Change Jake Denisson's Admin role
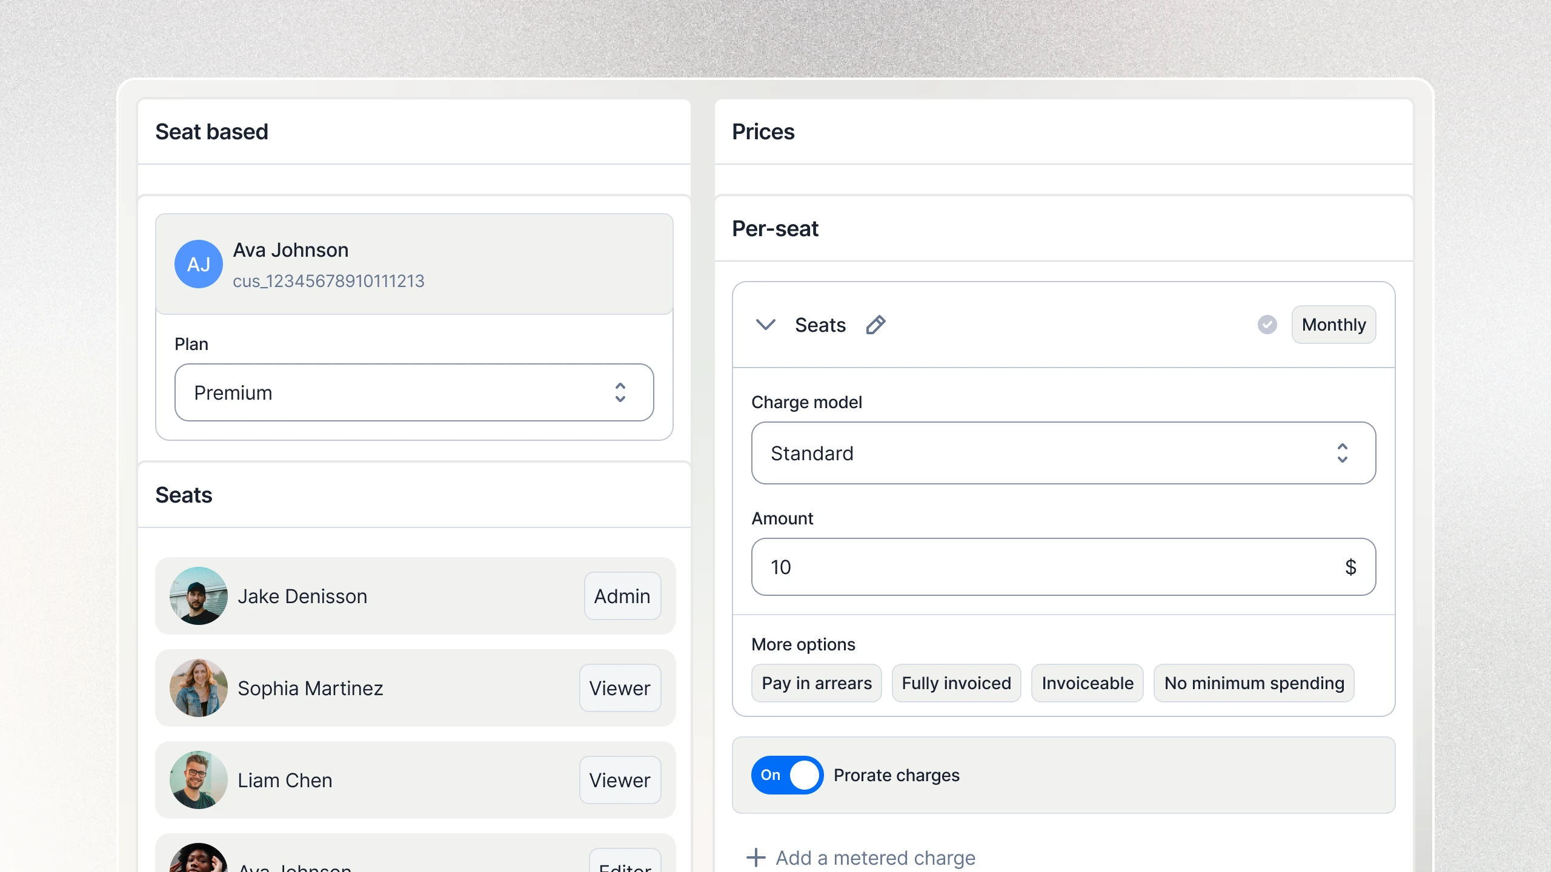 [x=622, y=596]
